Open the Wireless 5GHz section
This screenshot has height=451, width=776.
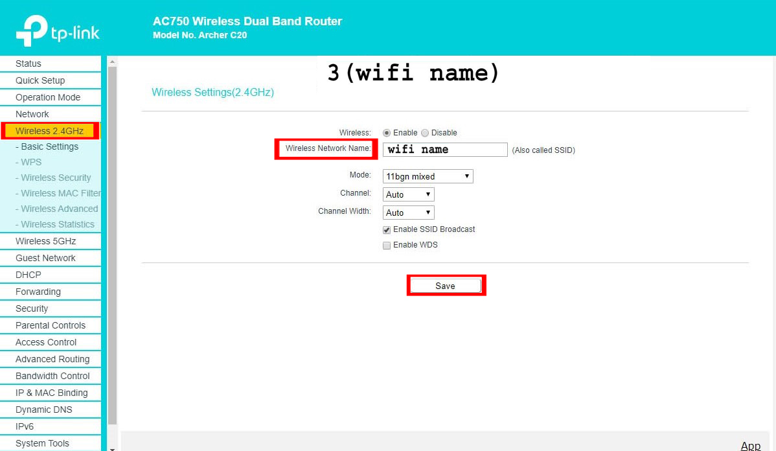[46, 241]
